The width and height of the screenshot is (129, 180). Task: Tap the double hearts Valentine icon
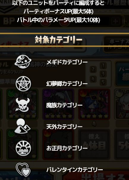[x=23, y=170]
